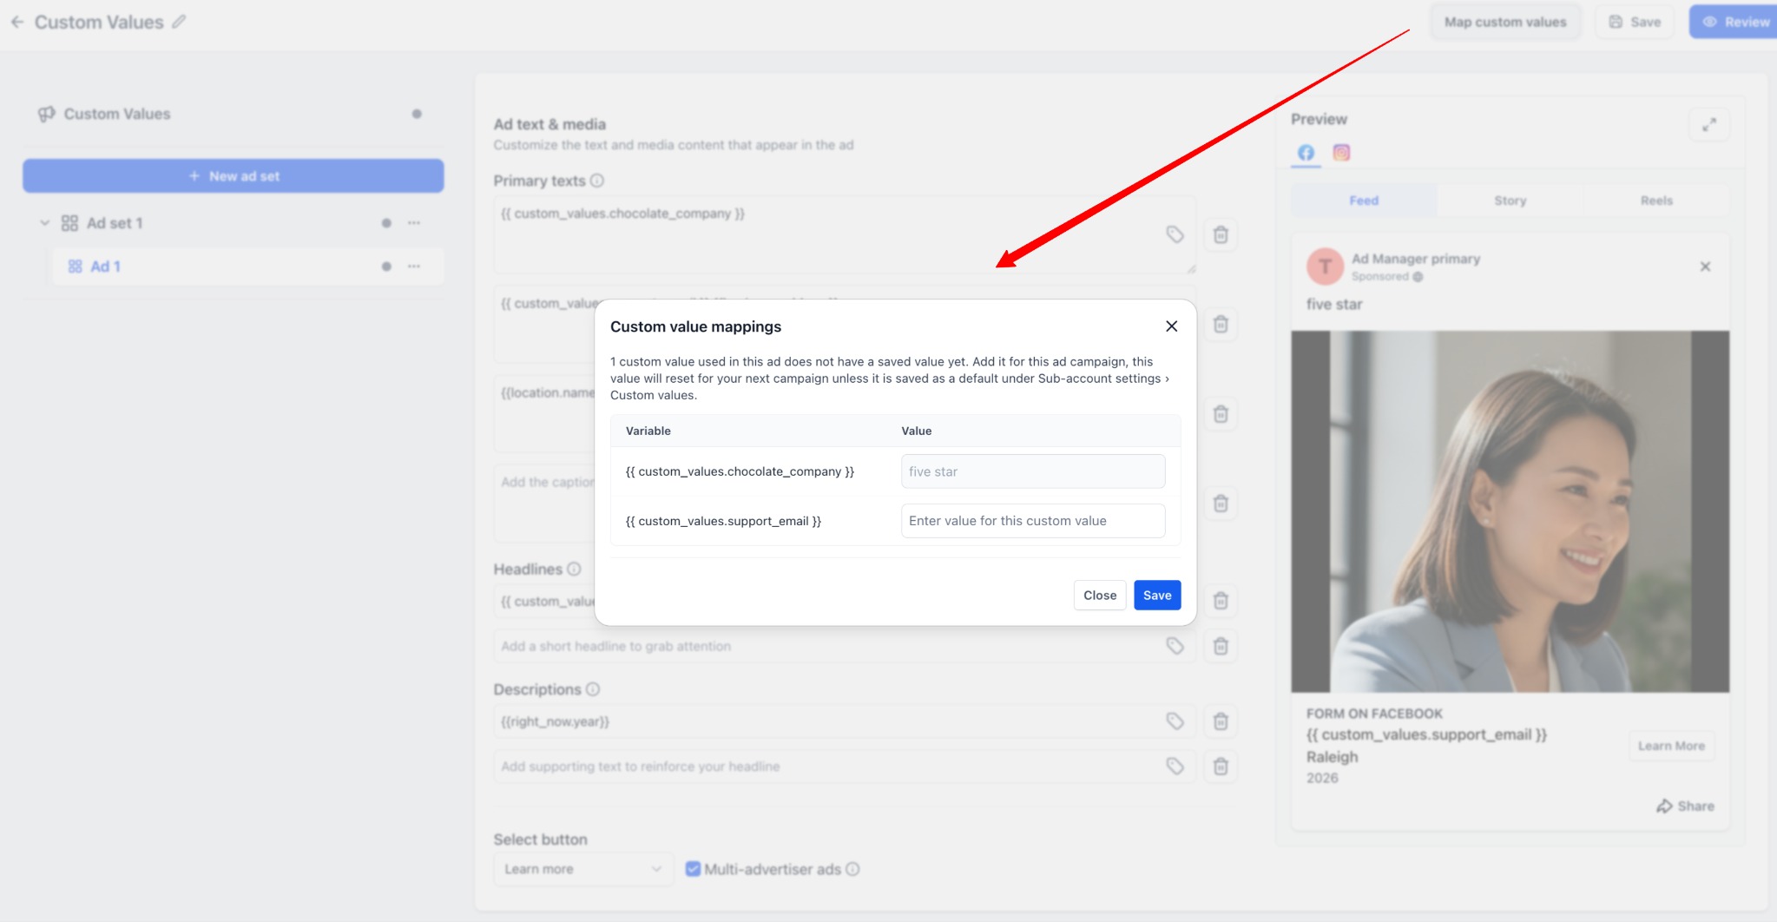Open the Learn more button dropdown

tap(582, 869)
